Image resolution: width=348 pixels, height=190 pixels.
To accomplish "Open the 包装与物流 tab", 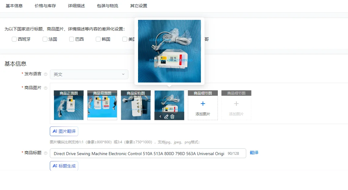I will [108, 6].
